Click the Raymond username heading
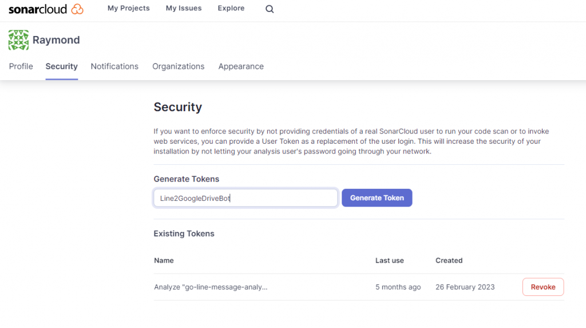 point(56,40)
